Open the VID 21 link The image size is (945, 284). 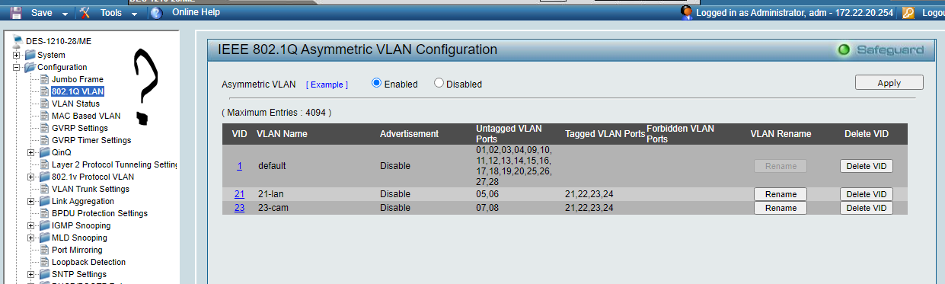239,194
